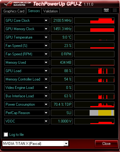Click the 9.0 °C temperature value
Viewport: 120px width, 152px height.
pos(62,37)
